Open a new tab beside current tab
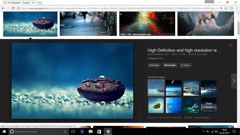Image resolution: width=240 pixels, height=135 pixels. 39,3
